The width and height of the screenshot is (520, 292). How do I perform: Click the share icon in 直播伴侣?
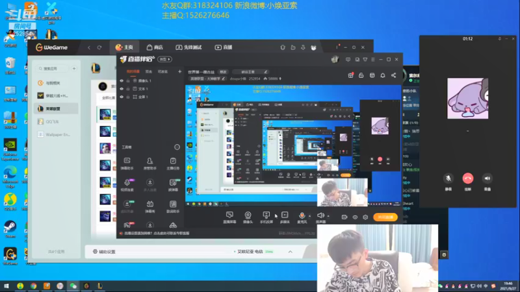394,75
